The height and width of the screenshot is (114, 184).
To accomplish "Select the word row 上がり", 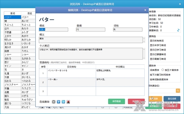I will tap(13, 36).
